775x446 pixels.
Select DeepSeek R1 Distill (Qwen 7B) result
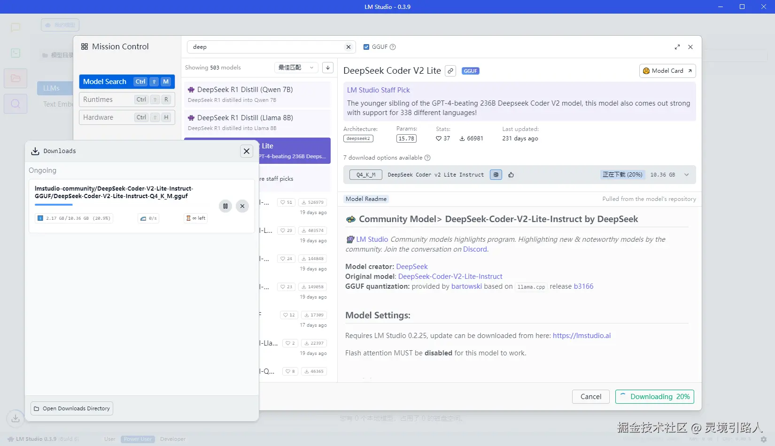click(257, 94)
